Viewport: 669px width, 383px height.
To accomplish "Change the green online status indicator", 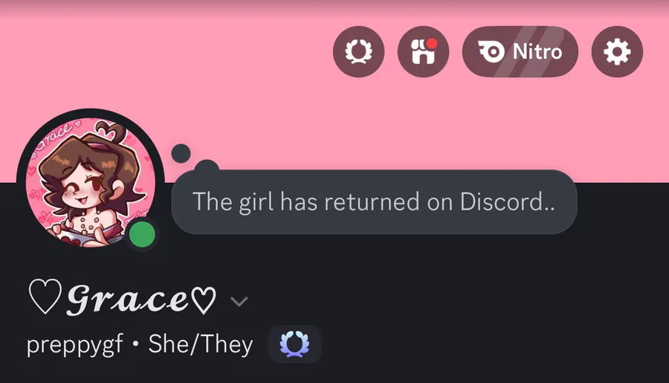I will click(142, 234).
